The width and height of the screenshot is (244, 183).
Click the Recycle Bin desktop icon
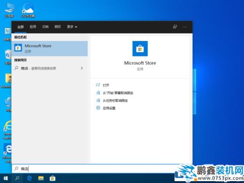click(x=8, y=57)
